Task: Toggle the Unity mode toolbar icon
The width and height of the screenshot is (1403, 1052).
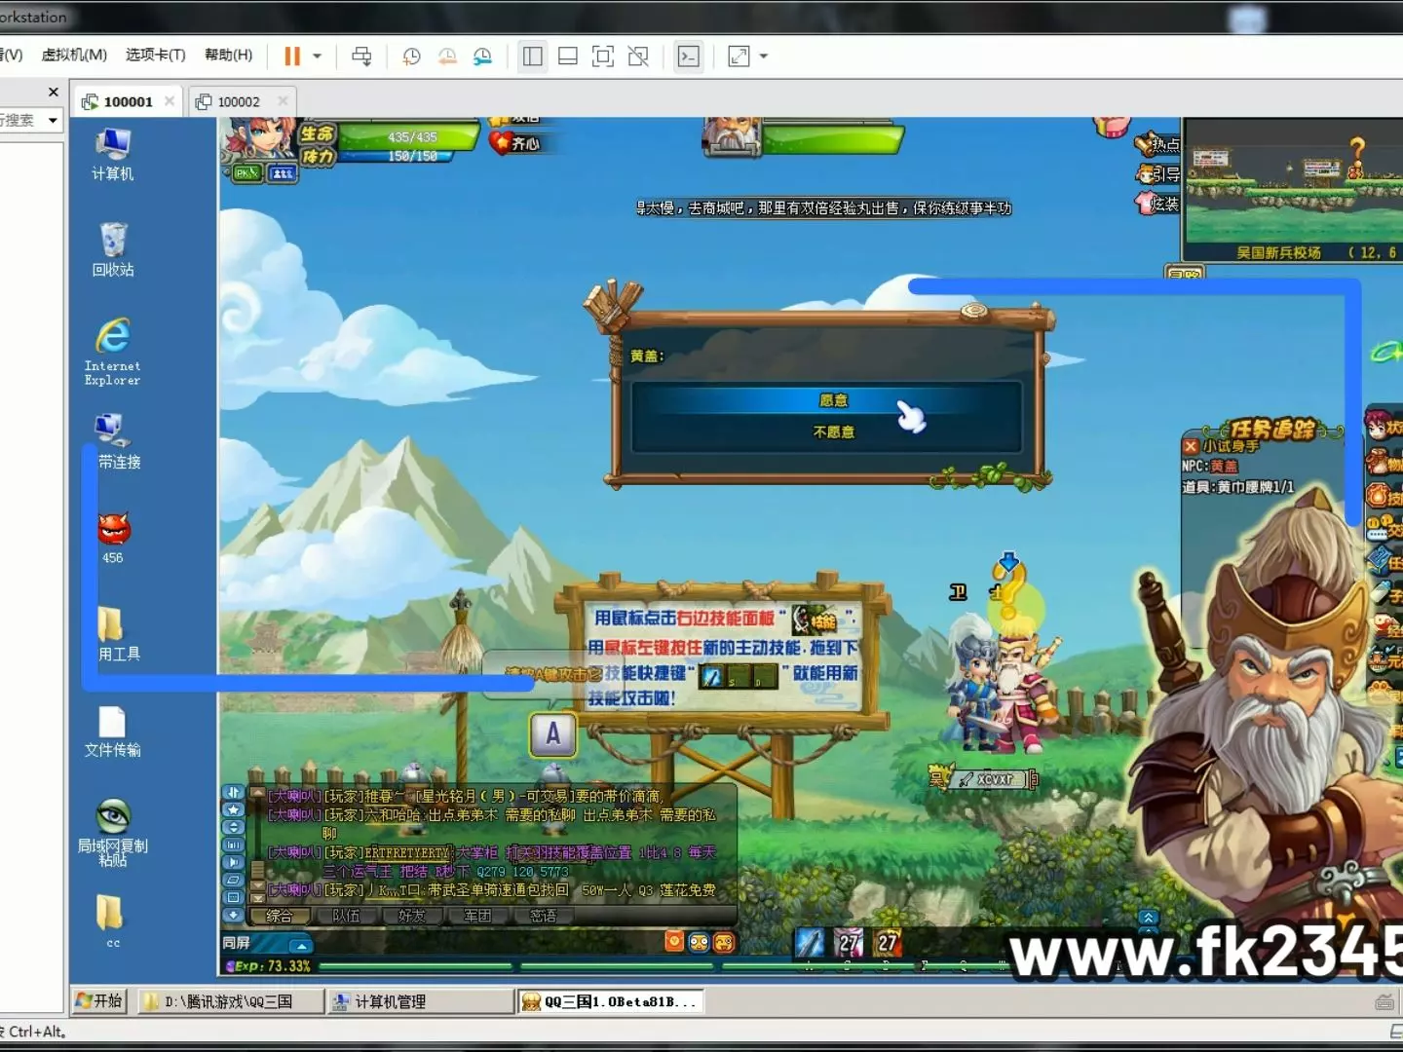Action: [638, 56]
